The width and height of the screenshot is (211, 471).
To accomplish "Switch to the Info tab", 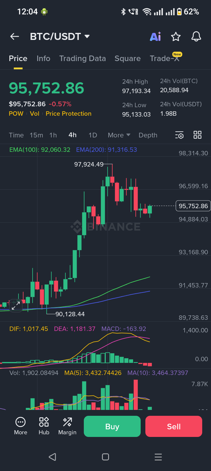I will 43,58.
